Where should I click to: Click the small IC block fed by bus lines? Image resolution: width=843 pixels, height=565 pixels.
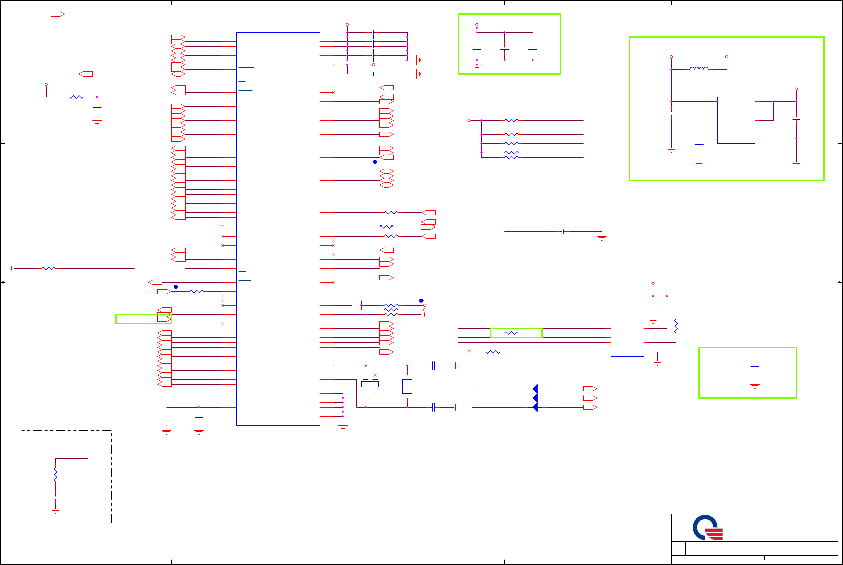point(627,340)
